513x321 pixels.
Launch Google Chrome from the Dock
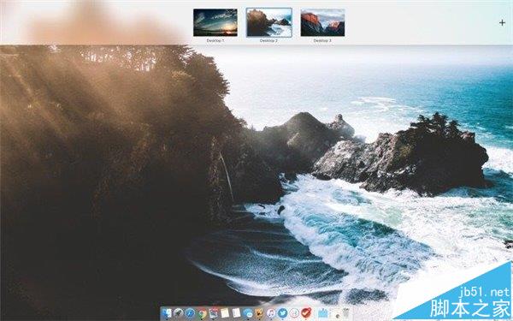point(202,313)
